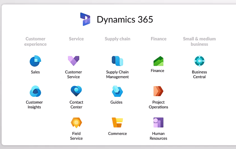Select the Customer Insights icon
The width and height of the screenshot is (236, 149).
(35, 91)
